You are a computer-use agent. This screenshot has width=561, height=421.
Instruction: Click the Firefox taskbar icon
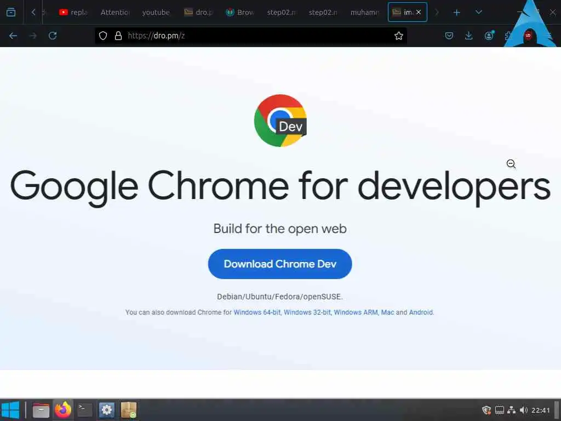63,410
